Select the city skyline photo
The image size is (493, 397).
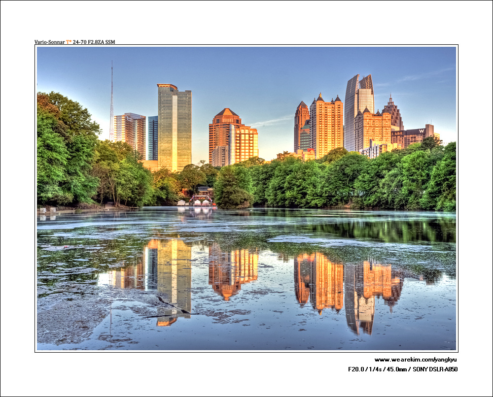tap(246, 198)
